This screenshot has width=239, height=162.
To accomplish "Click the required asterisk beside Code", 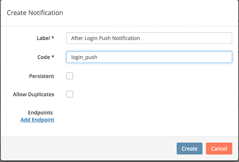I will [x=53, y=57].
